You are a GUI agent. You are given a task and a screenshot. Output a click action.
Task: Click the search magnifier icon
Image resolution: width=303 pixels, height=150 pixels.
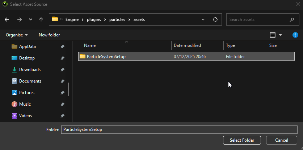(x=292, y=19)
